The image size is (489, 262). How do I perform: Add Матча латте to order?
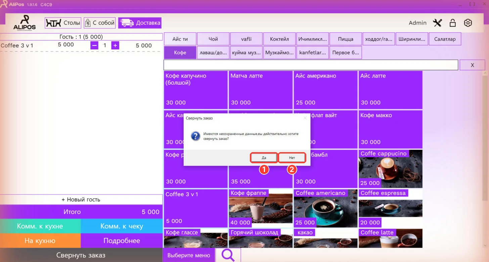[x=260, y=90]
